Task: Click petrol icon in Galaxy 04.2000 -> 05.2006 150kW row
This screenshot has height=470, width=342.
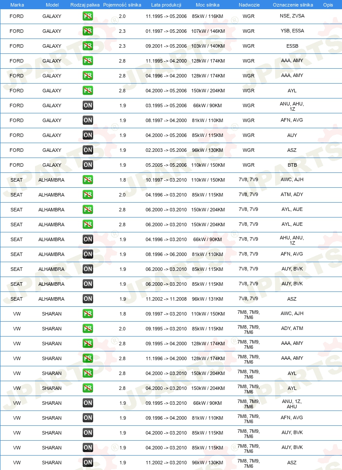Action: (88, 91)
